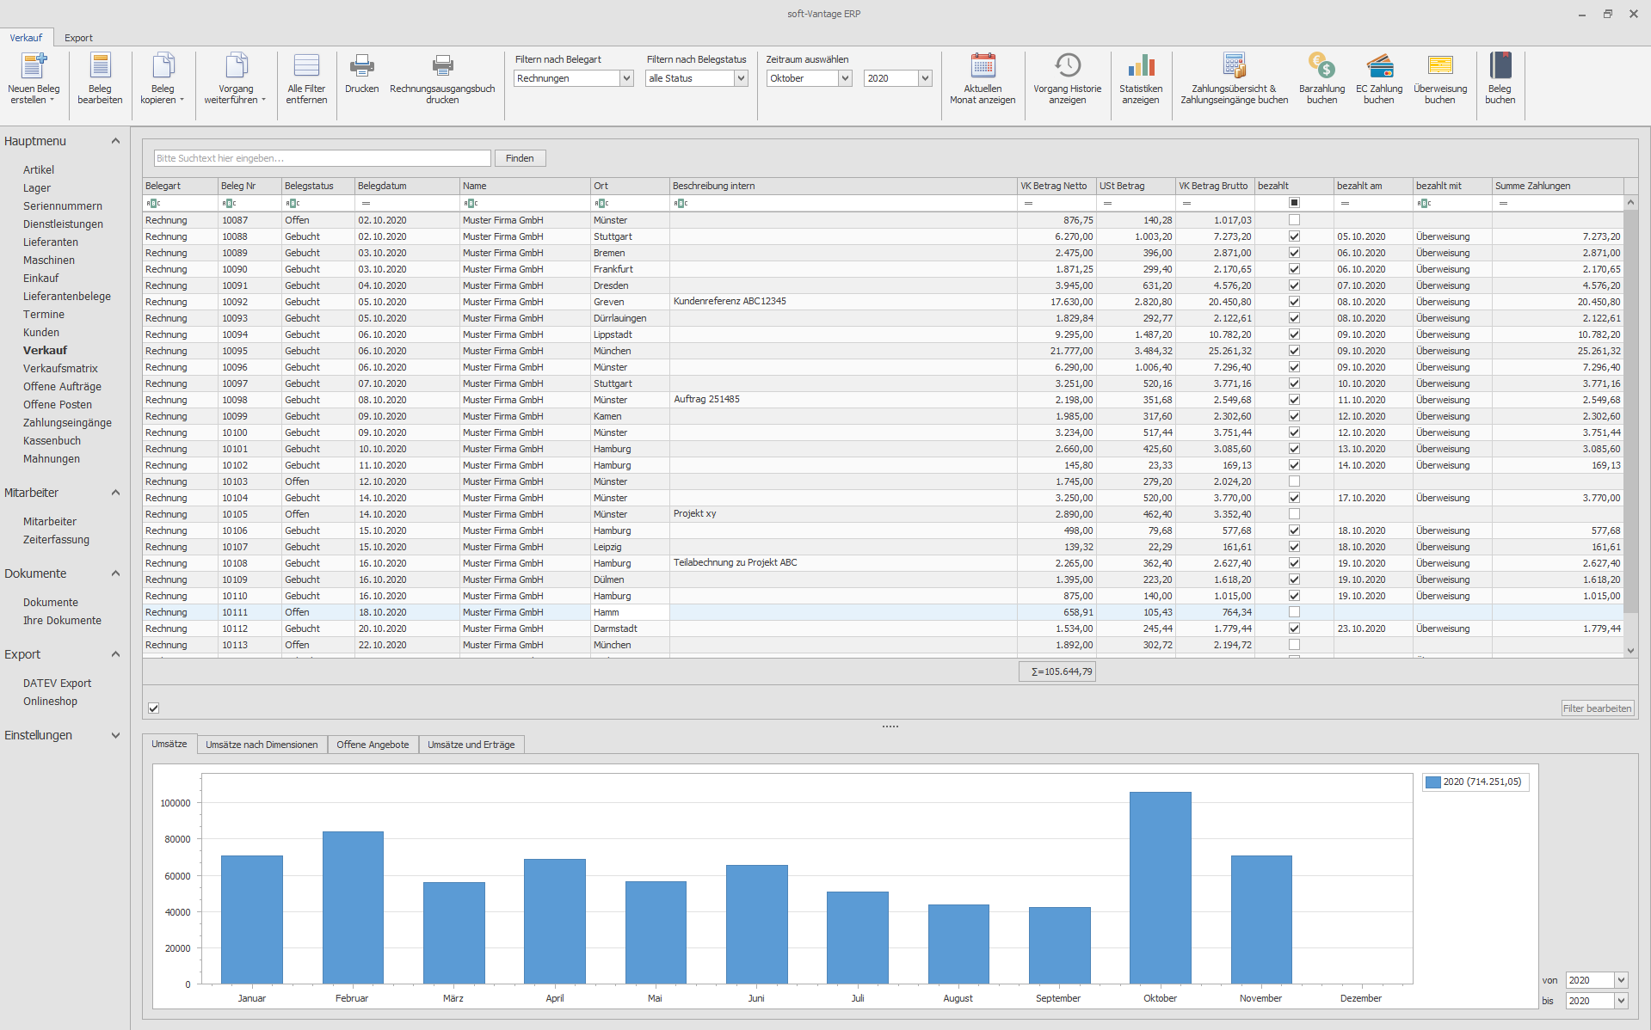The image size is (1651, 1030).
Task: Uncheck the filter-enabled checkbox below the table
Action: 154,708
